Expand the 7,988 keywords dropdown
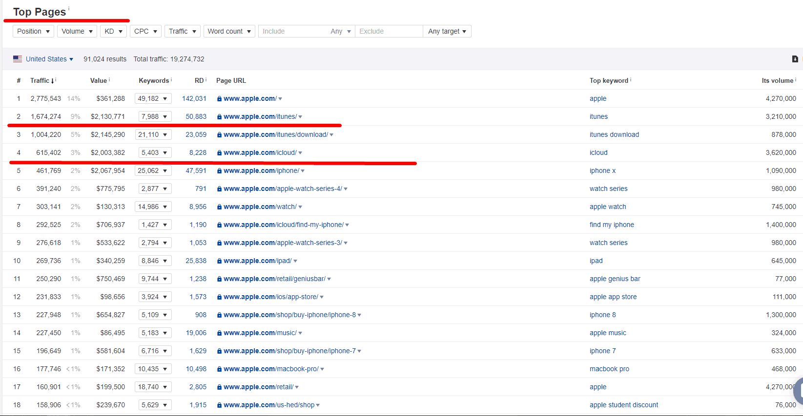The image size is (803, 416). point(155,116)
